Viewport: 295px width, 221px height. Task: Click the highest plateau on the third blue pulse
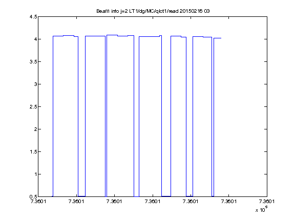112,35
